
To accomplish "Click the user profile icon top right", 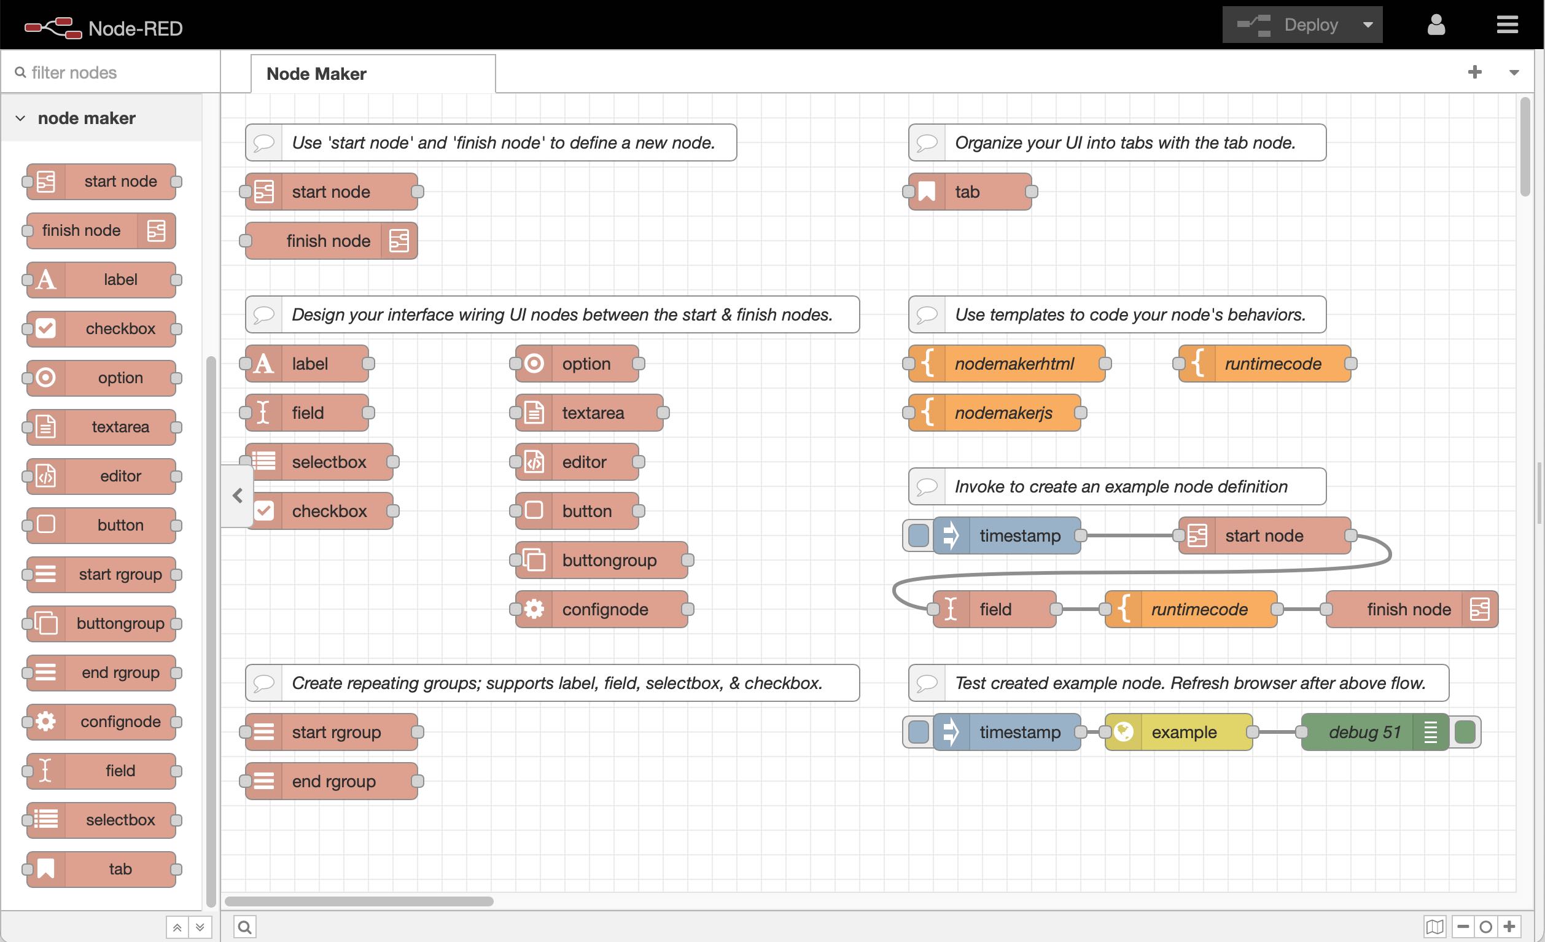I will pos(1436,25).
